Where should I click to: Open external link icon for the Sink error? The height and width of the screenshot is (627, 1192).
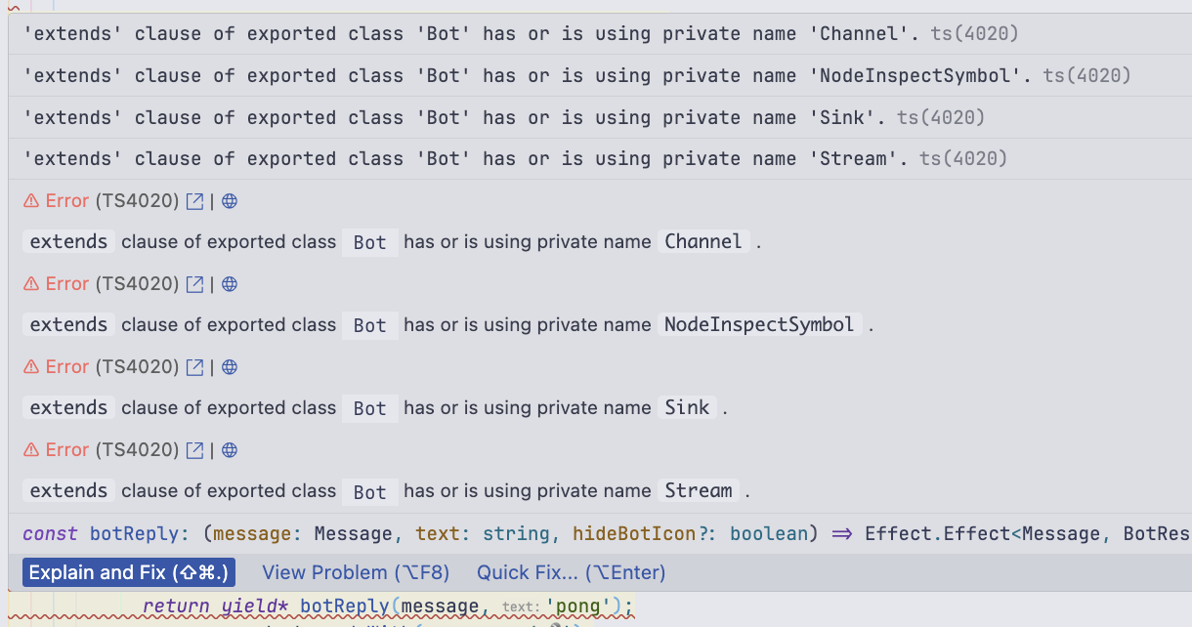click(194, 367)
